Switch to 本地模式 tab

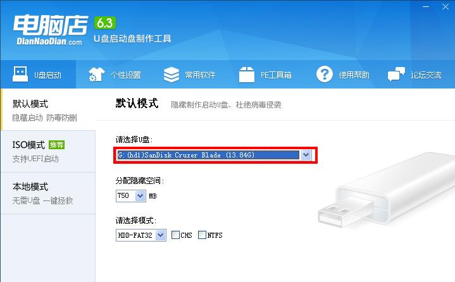pos(48,193)
